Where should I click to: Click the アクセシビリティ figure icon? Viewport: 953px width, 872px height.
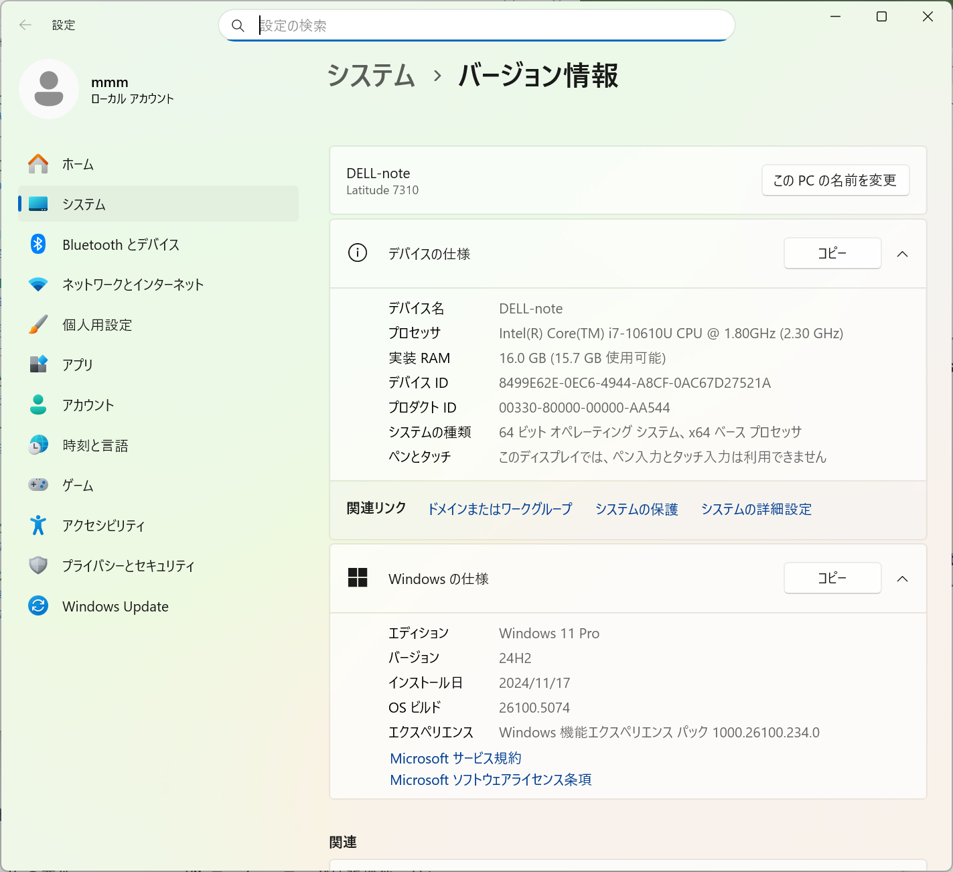[x=38, y=526]
